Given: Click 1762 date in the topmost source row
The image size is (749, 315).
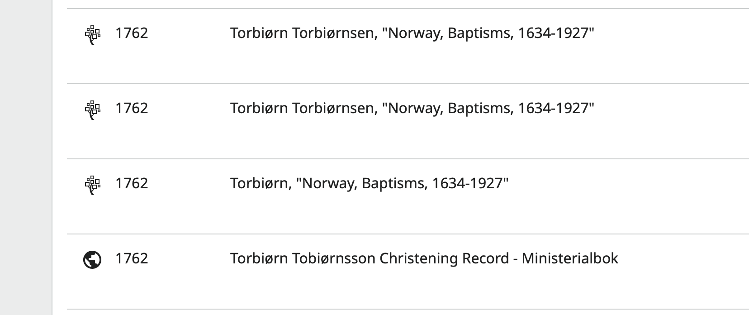Looking at the screenshot, I should coord(132,33).
